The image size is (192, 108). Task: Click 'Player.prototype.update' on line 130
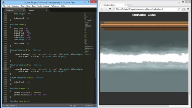21,78
